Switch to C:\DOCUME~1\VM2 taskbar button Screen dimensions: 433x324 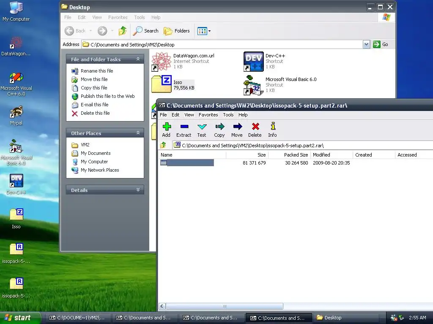pos(77,318)
